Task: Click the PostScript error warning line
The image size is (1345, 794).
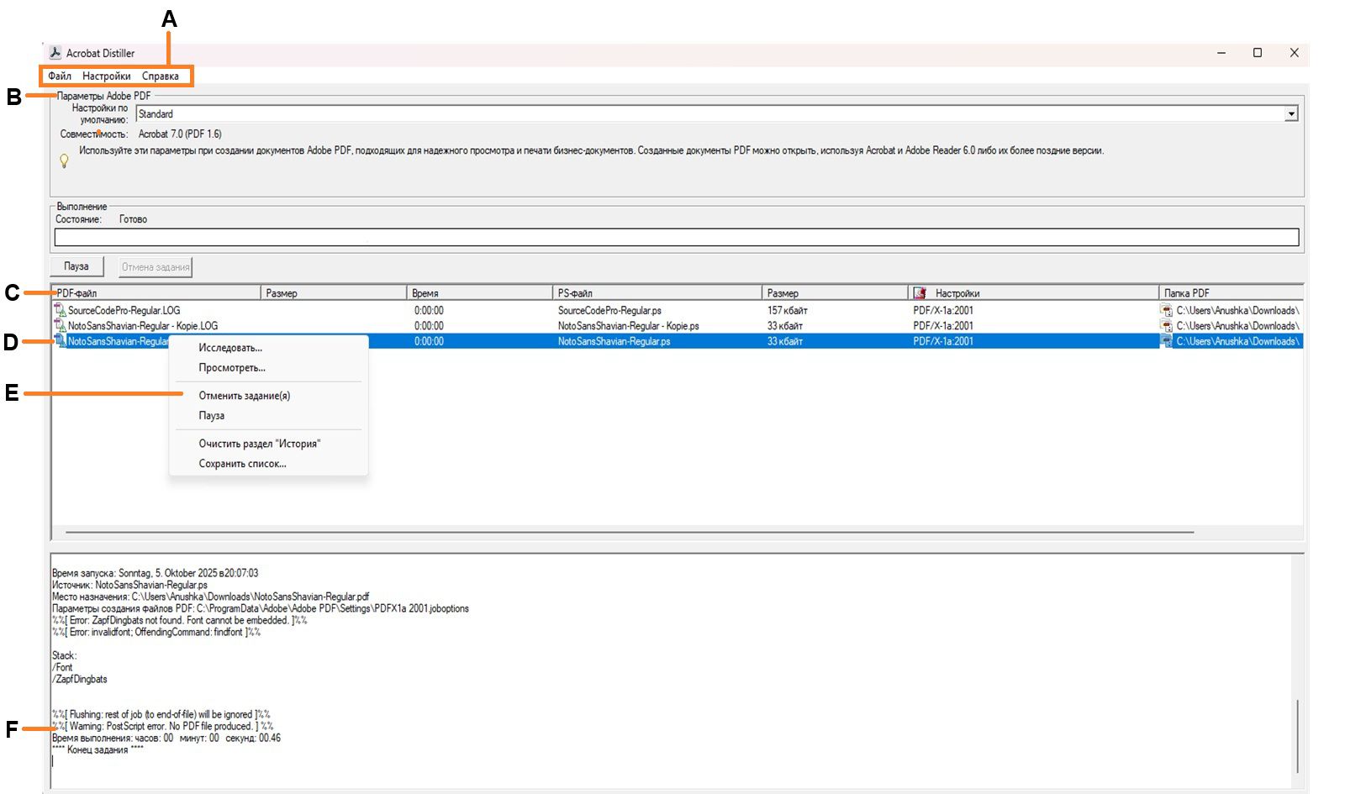Action: pyautogui.click(x=162, y=726)
